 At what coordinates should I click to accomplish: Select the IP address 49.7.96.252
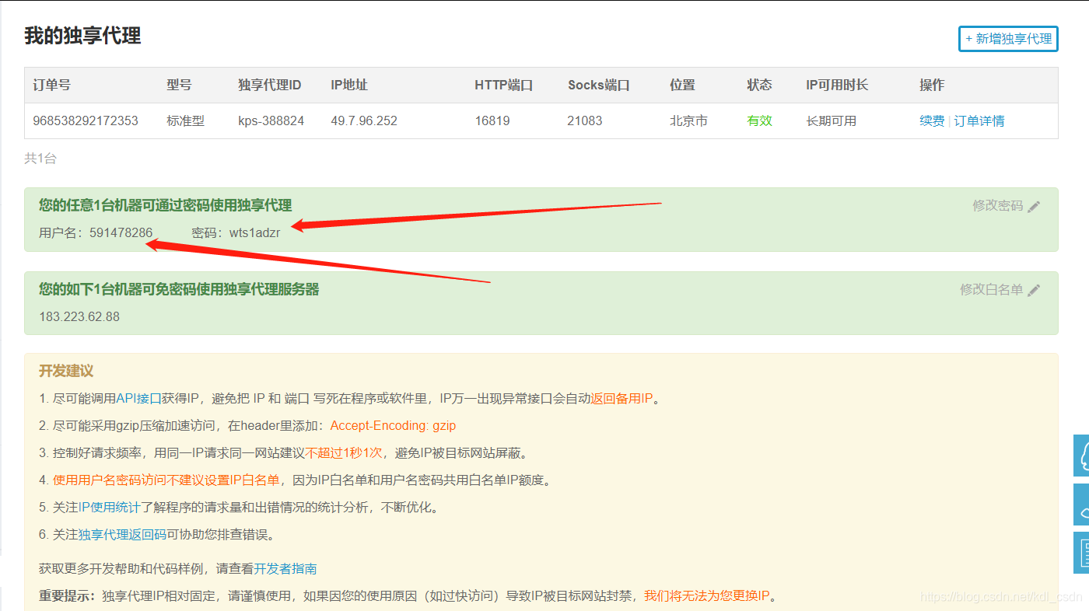(364, 121)
